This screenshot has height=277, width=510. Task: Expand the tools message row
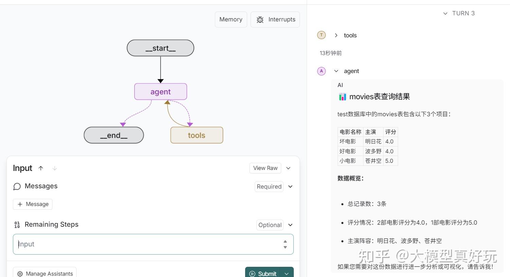click(x=336, y=35)
